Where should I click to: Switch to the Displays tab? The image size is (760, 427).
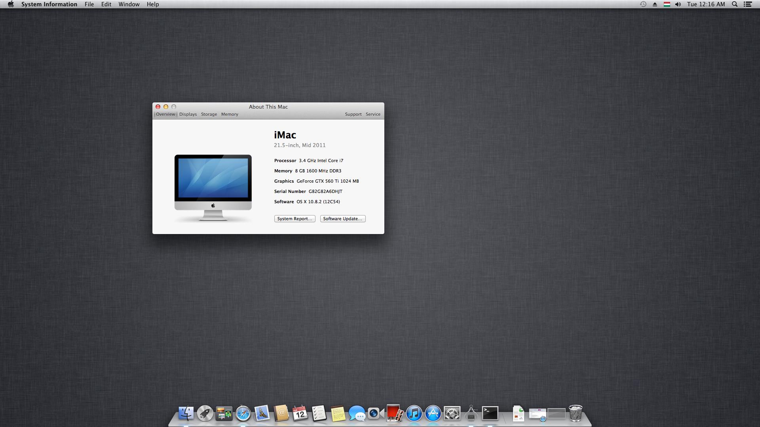pyautogui.click(x=188, y=114)
